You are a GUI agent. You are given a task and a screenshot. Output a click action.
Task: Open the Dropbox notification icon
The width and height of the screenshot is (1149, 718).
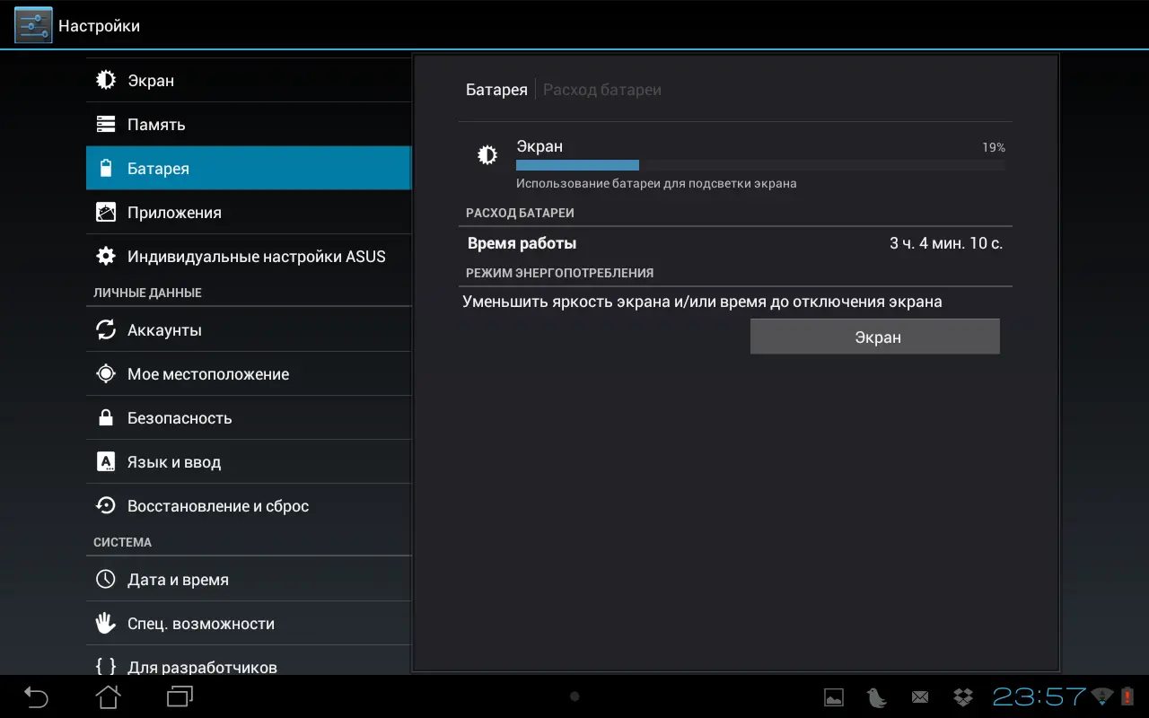(963, 696)
